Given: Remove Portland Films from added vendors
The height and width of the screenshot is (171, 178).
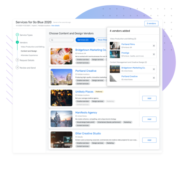Looking at the screenshot, I should point(154,46).
